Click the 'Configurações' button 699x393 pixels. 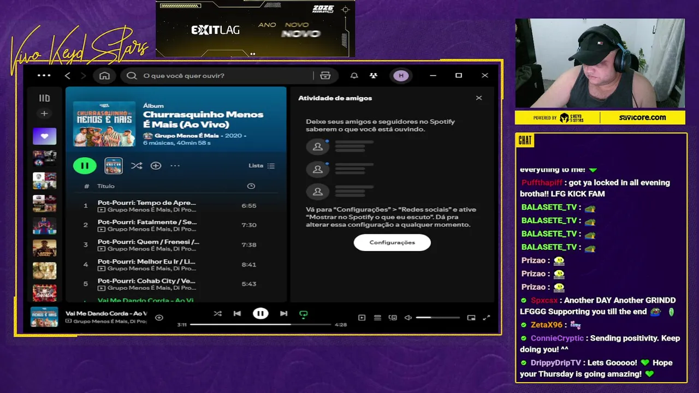click(392, 242)
